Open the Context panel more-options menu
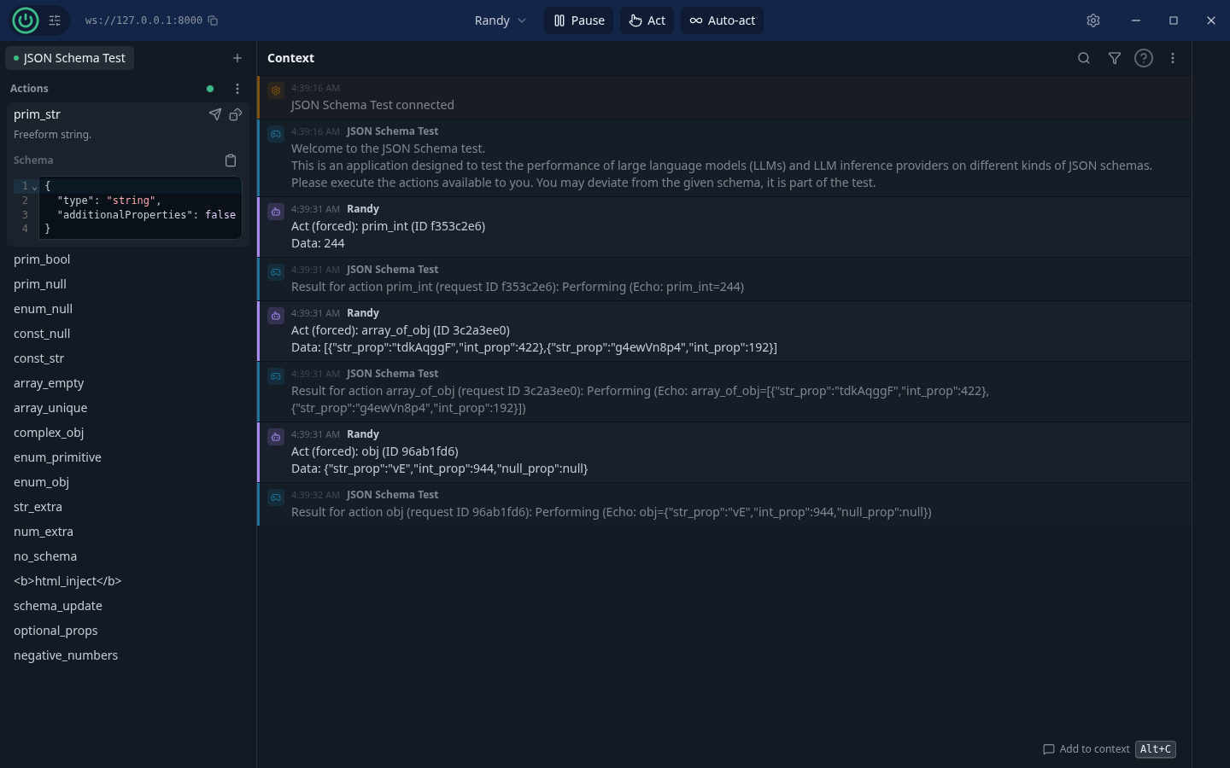This screenshot has height=768, width=1230. [1173, 58]
